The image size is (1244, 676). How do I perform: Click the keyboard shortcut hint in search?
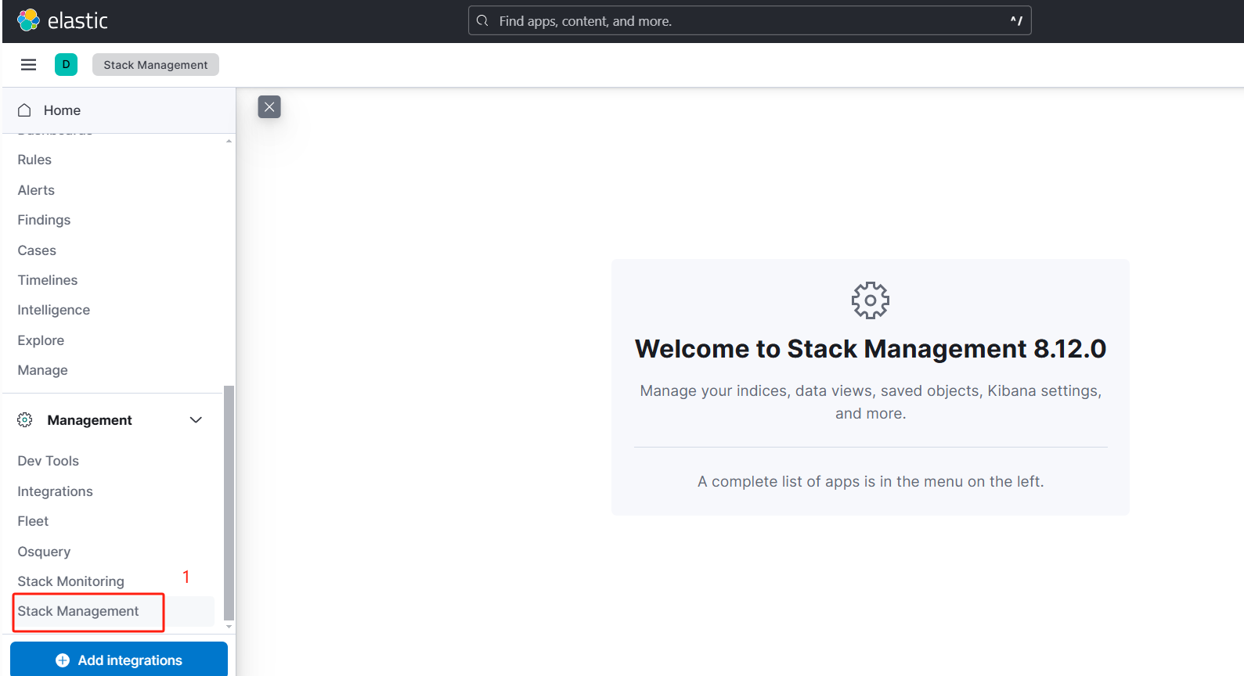(1016, 21)
